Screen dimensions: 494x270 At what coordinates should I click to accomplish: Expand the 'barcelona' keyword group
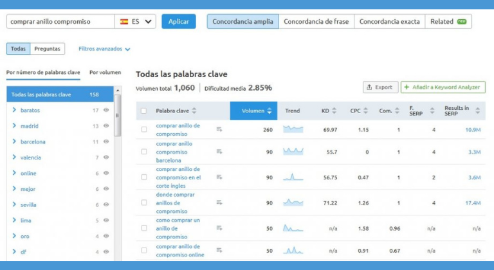click(x=14, y=141)
